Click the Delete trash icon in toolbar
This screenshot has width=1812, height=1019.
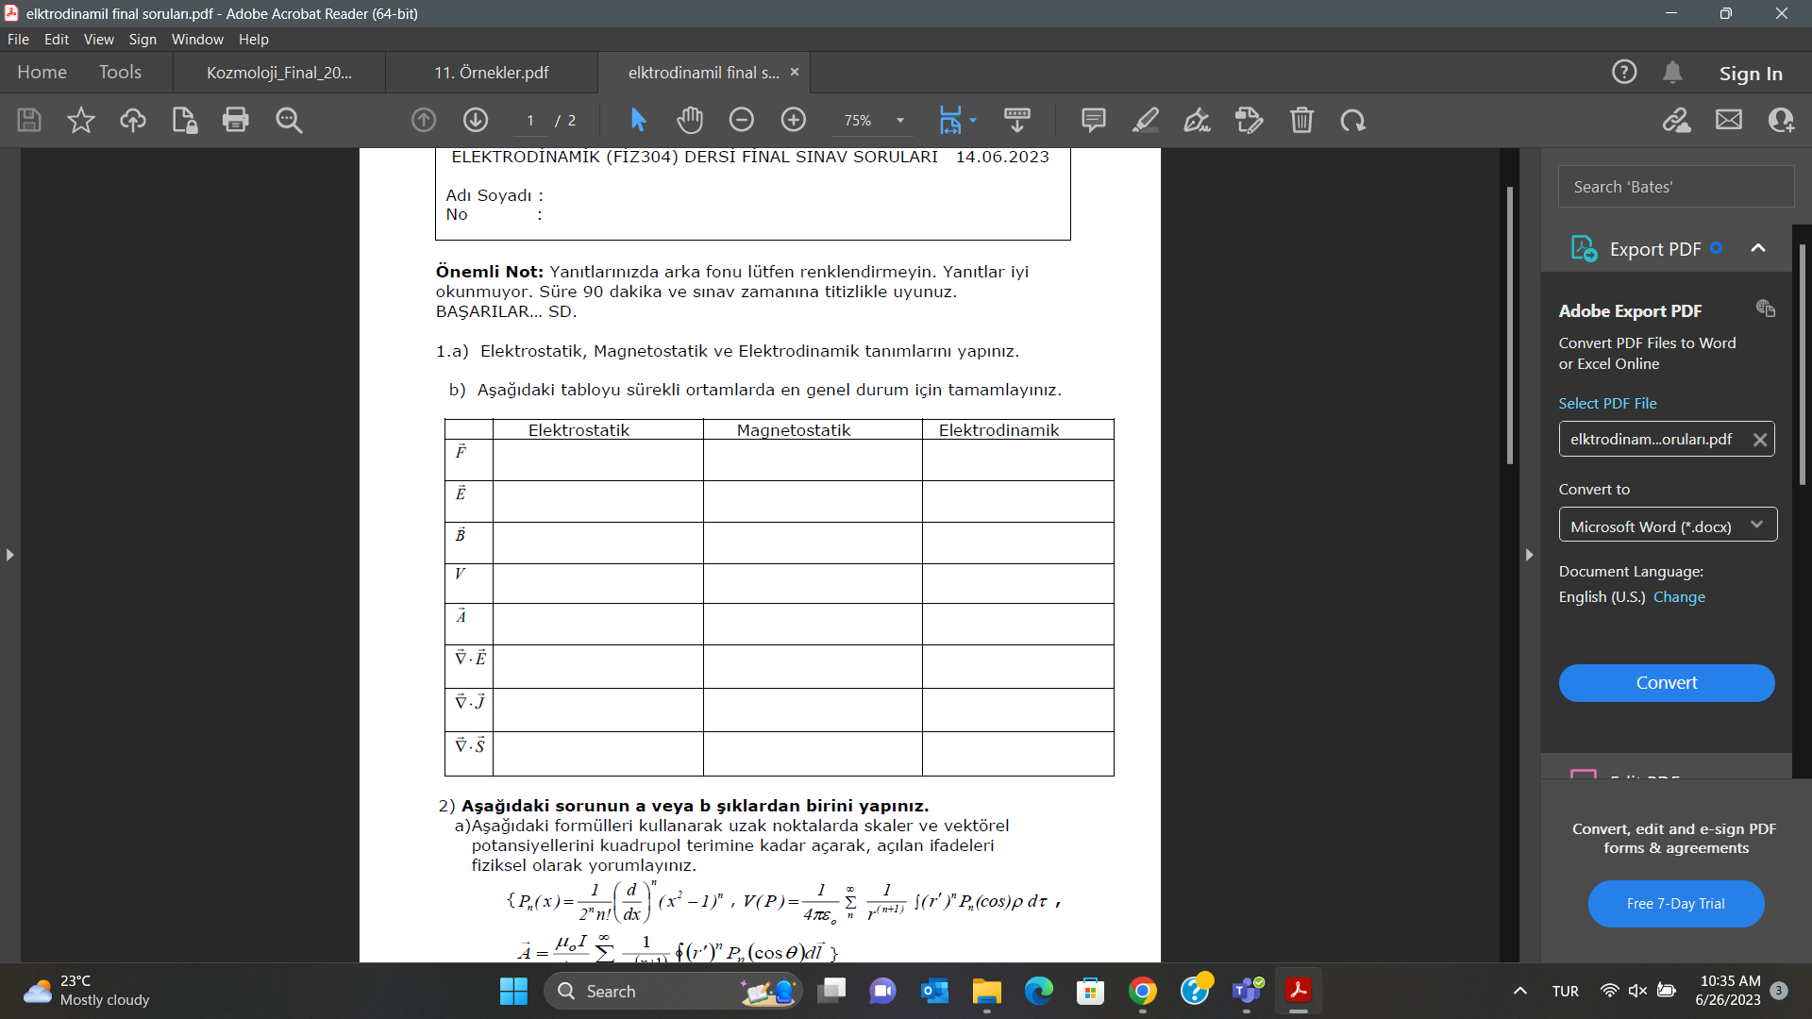point(1301,120)
